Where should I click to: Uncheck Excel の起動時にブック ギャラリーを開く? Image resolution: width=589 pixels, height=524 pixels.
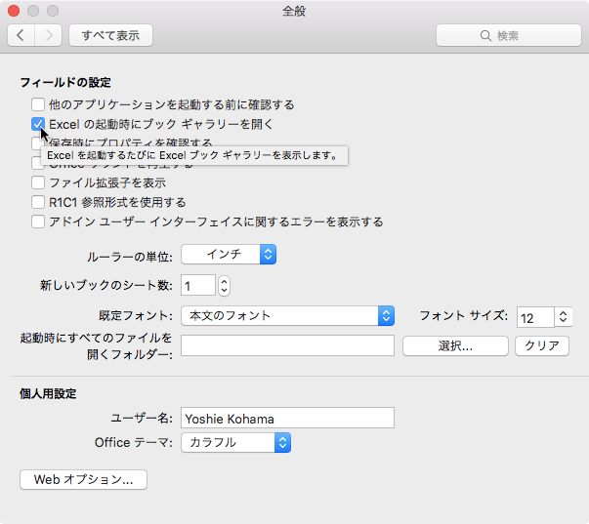click(38, 124)
